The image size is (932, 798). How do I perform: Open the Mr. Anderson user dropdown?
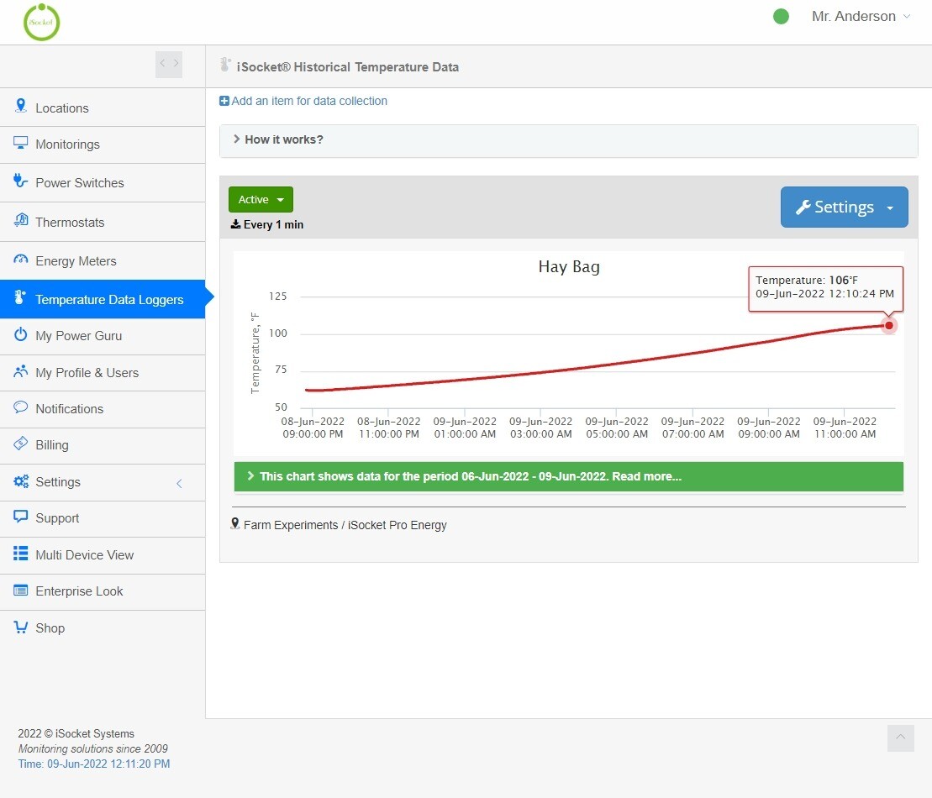pos(861,17)
